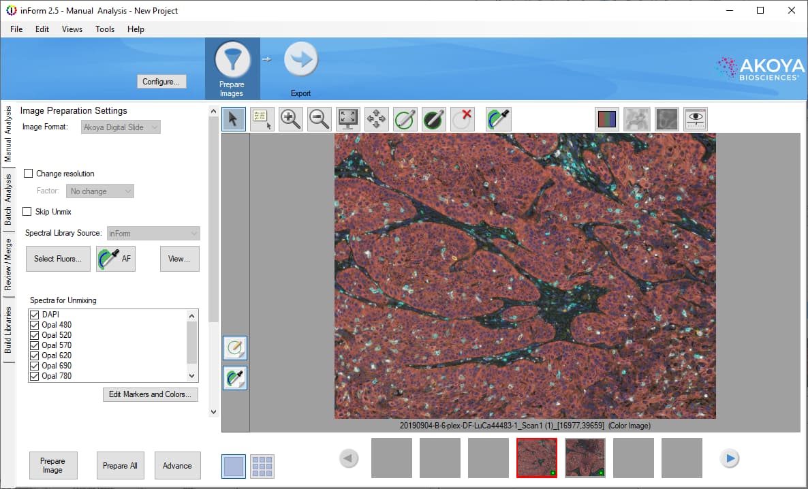Select the Zoom In magnifier tool
This screenshot has height=489, width=808.
290,119
